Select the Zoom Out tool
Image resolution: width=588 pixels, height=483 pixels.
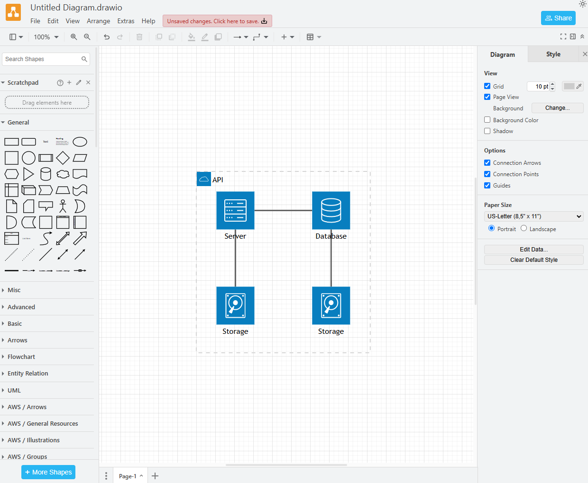pos(87,36)
